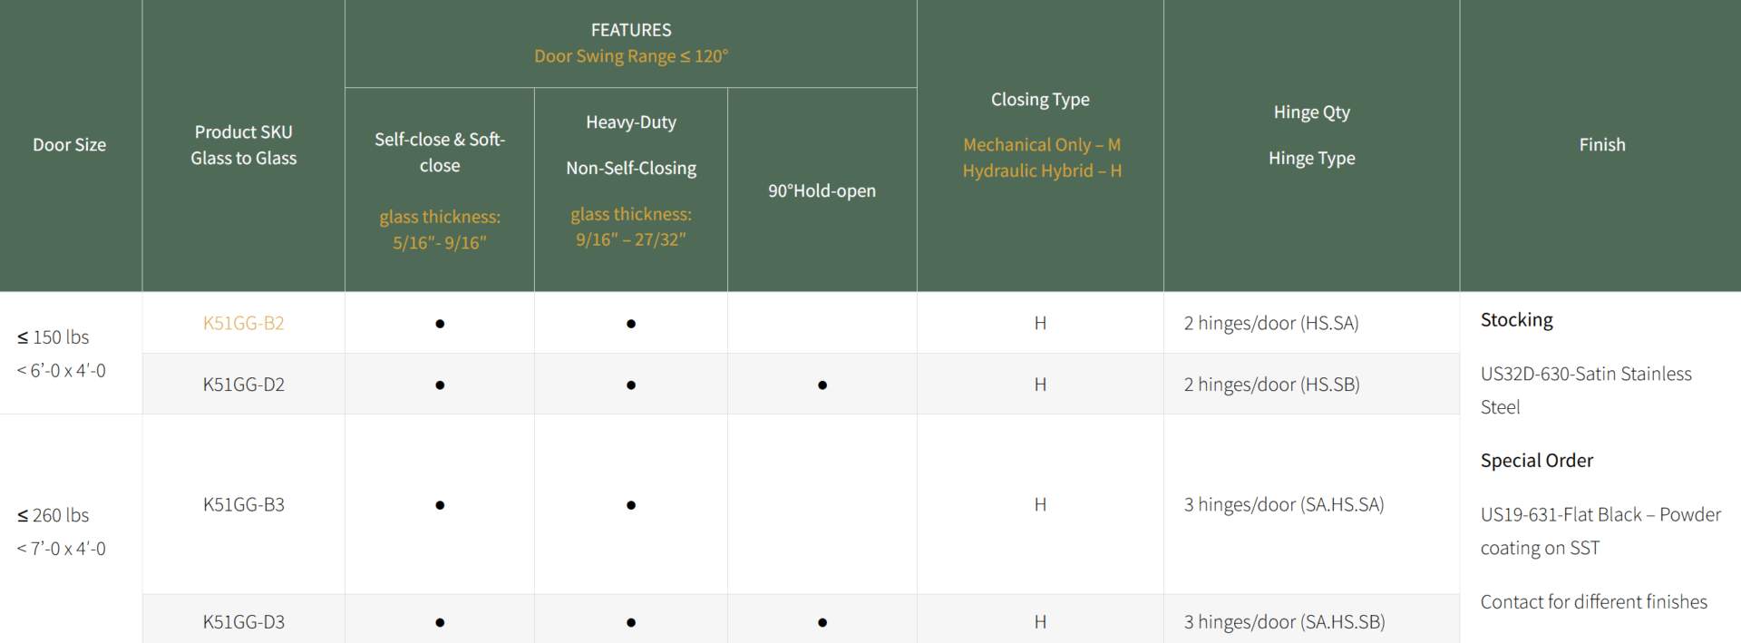This screenshot has width=1741, height=643.
Task: Click the K51GG-D2 product SKU cell
Action: pyautogui.click(x=243, y=385)
